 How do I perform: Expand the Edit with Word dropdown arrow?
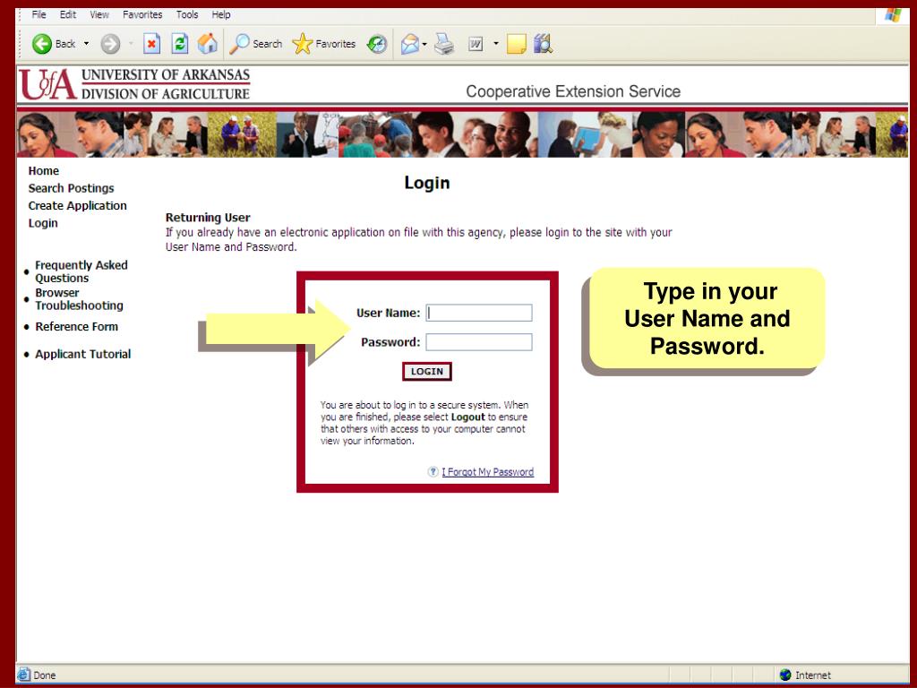tap(496, 44)
